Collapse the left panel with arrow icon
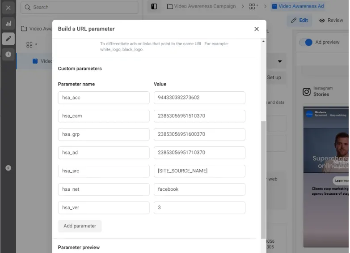This screenshot has width=350, height=253. pyautogui.click(x=8, y=168)
